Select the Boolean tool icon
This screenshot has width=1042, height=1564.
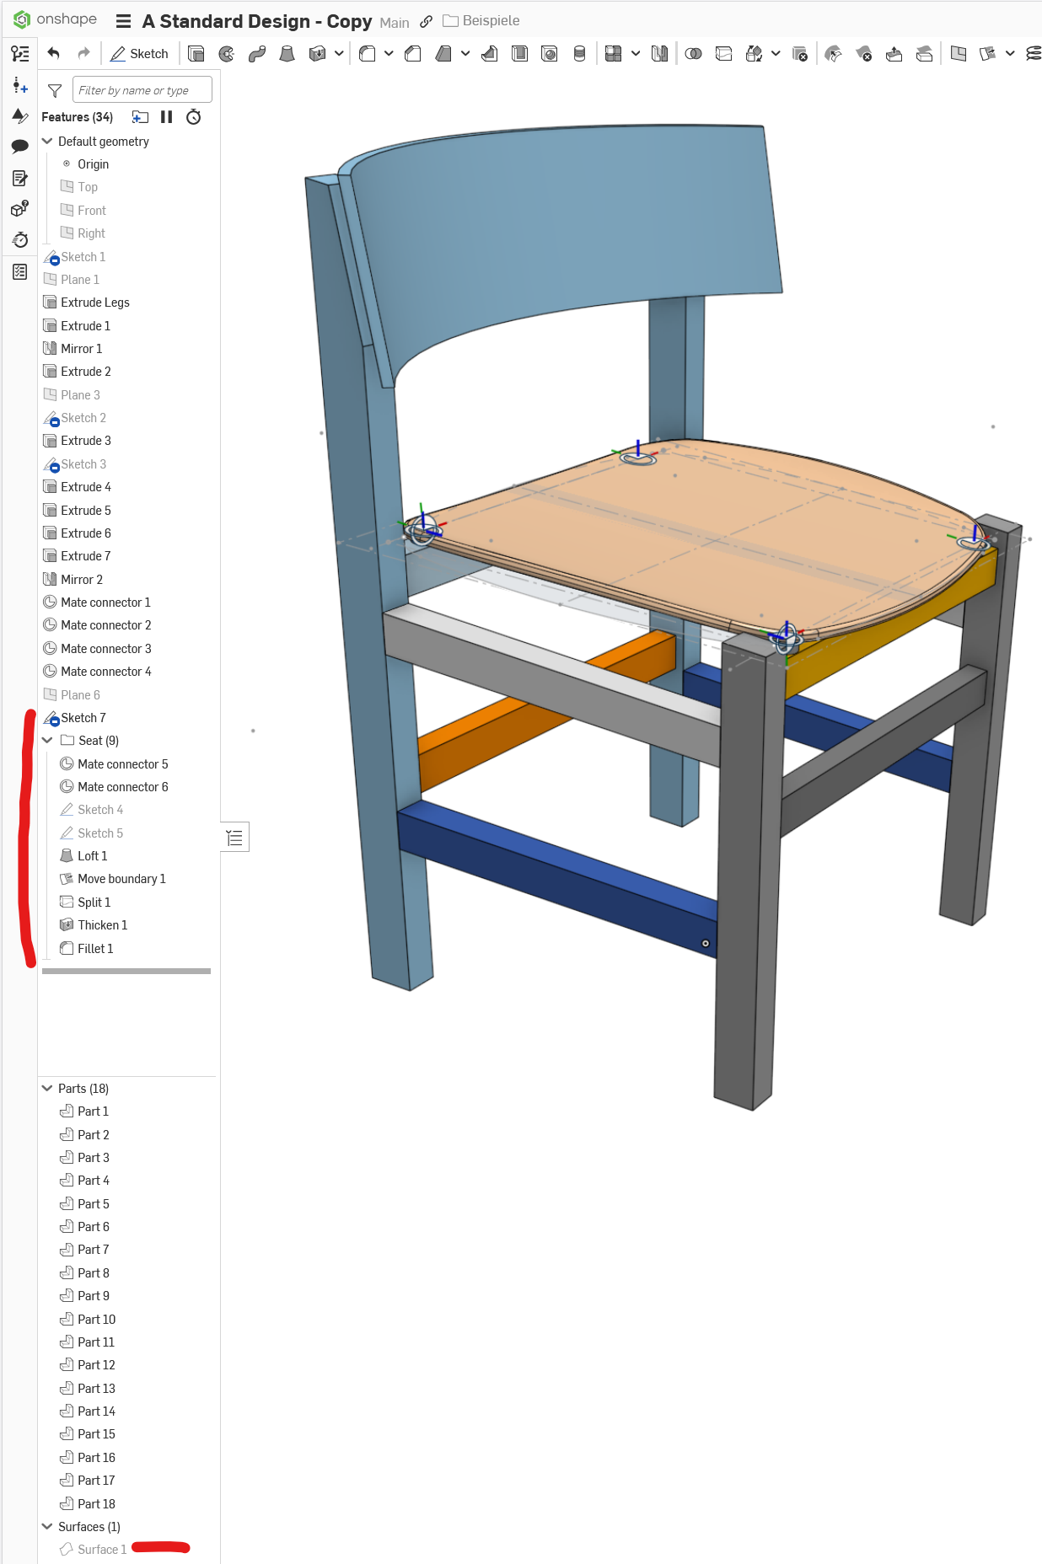[x=694, y=54]
